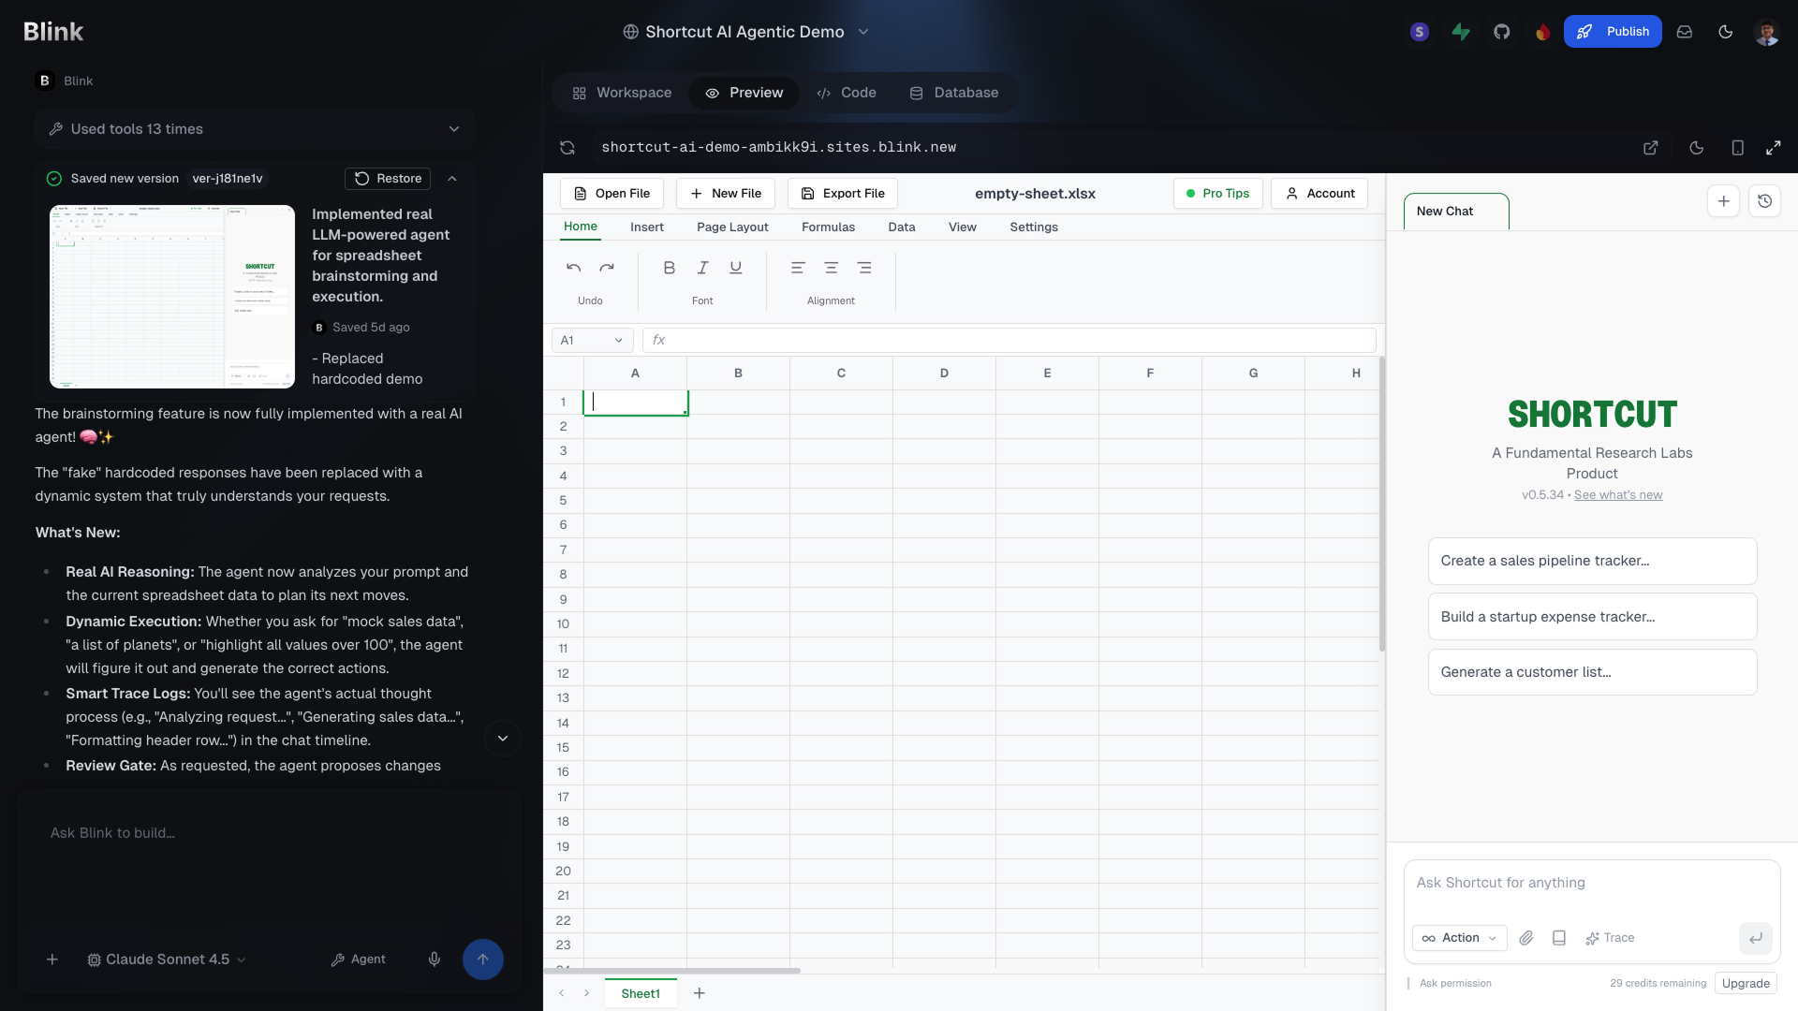This screenshot has height=1011, width=1798.
Task: Open the See what's new link
Action: pos(1618,494)
